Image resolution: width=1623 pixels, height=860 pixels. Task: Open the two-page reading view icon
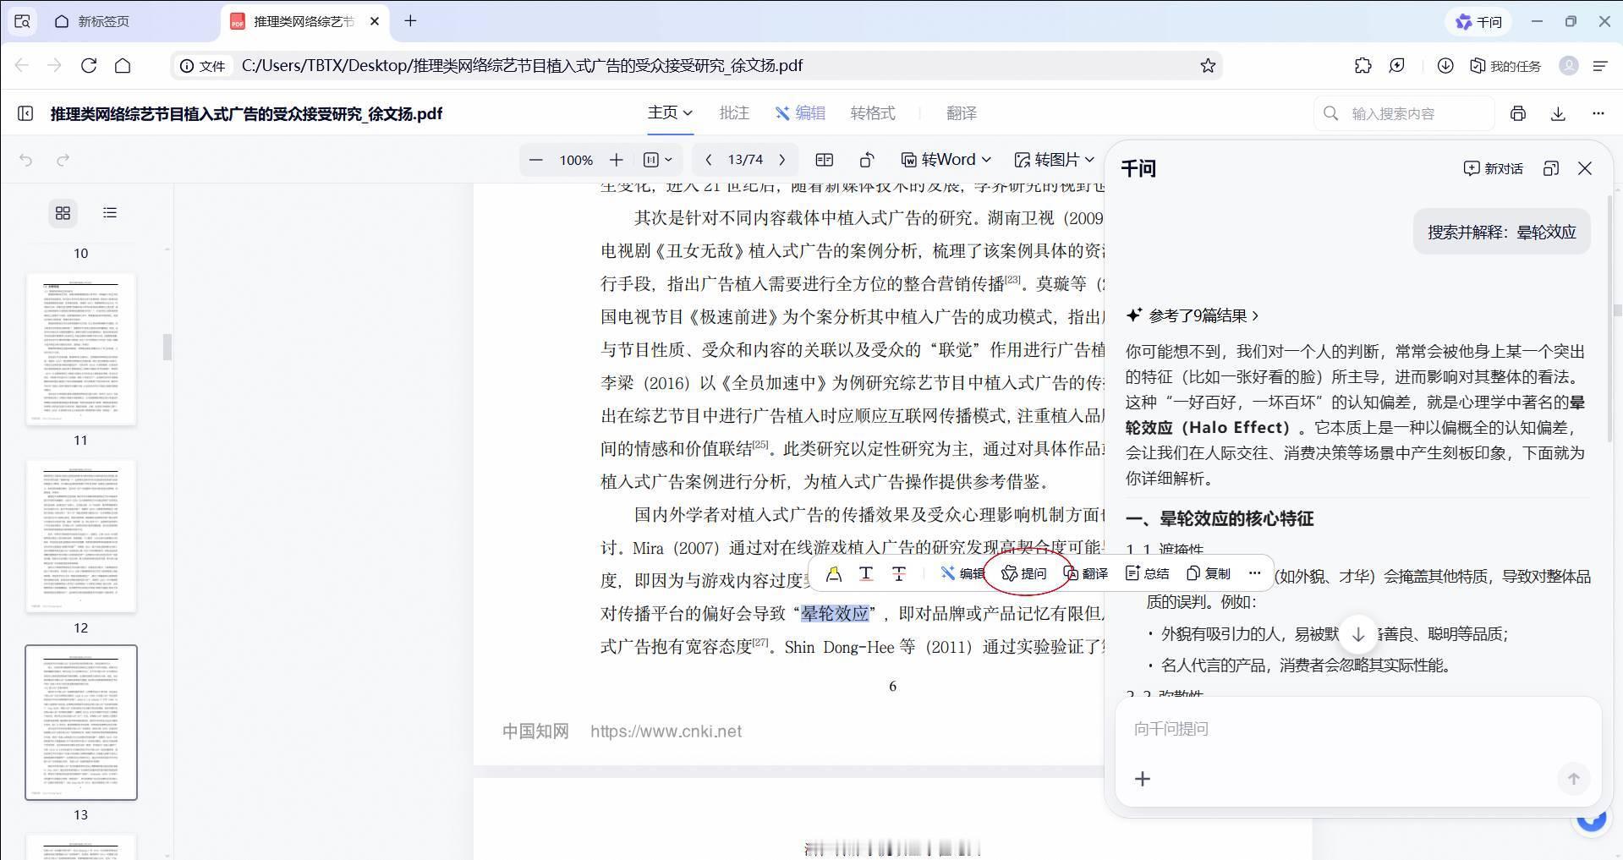pos(824,160)
